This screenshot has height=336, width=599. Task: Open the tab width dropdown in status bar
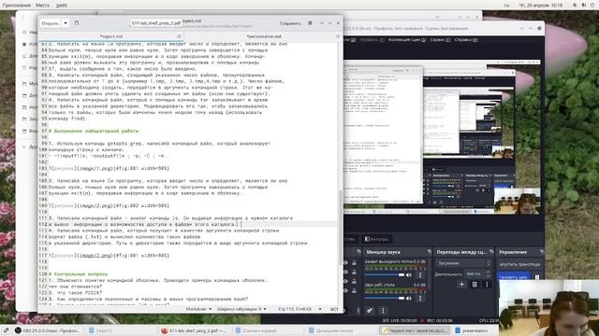(241, 309)
